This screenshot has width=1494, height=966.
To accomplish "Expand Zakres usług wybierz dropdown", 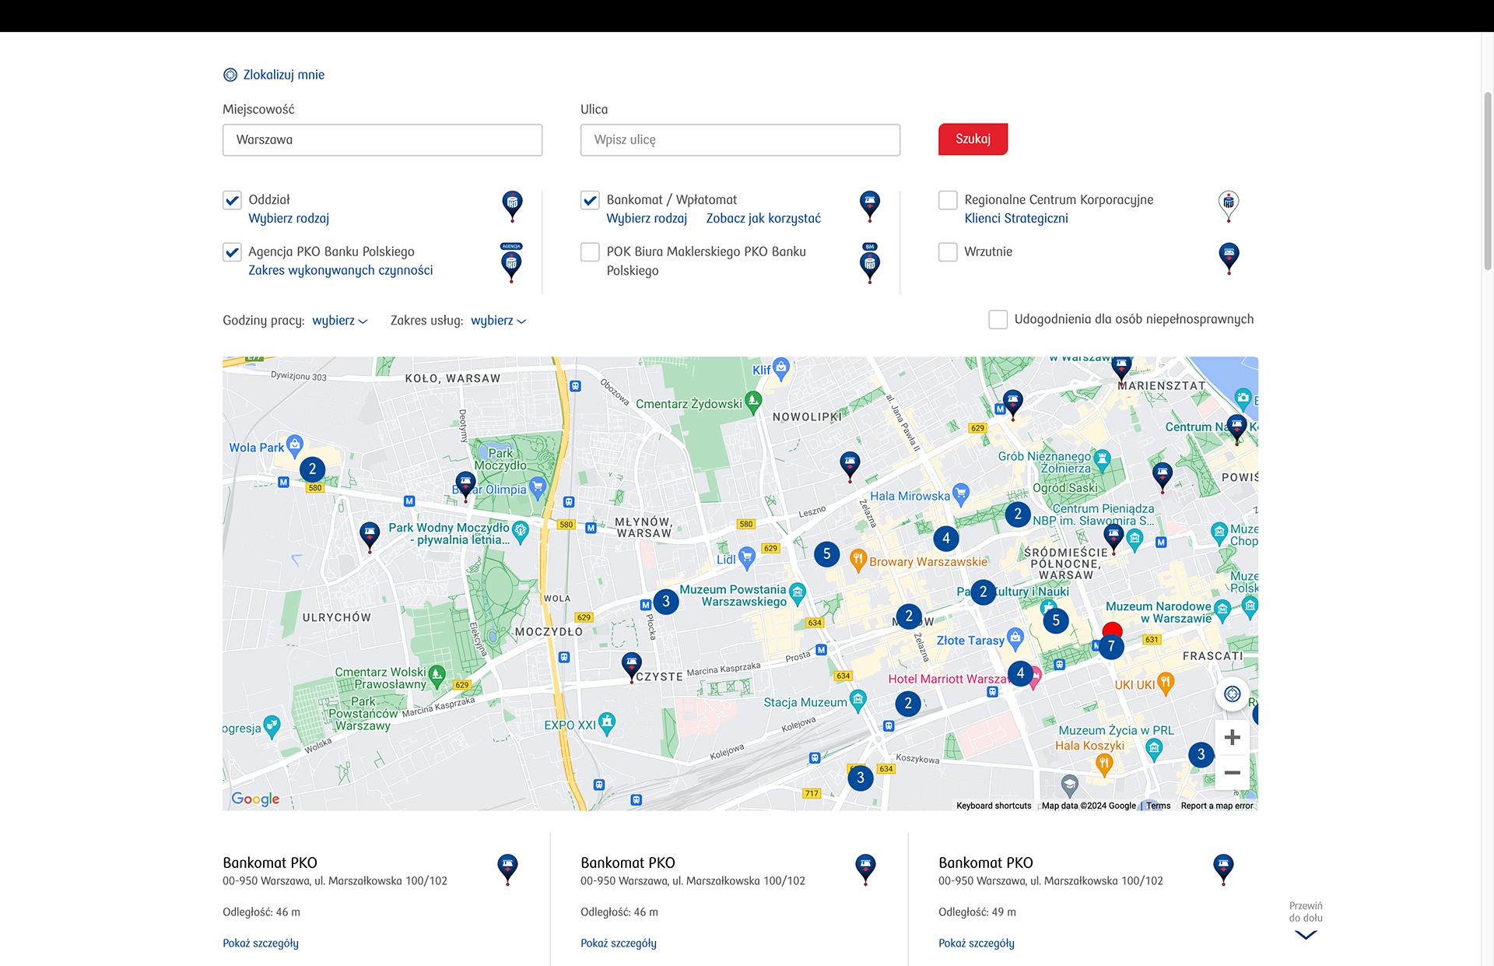I will [x=499, y=321].
